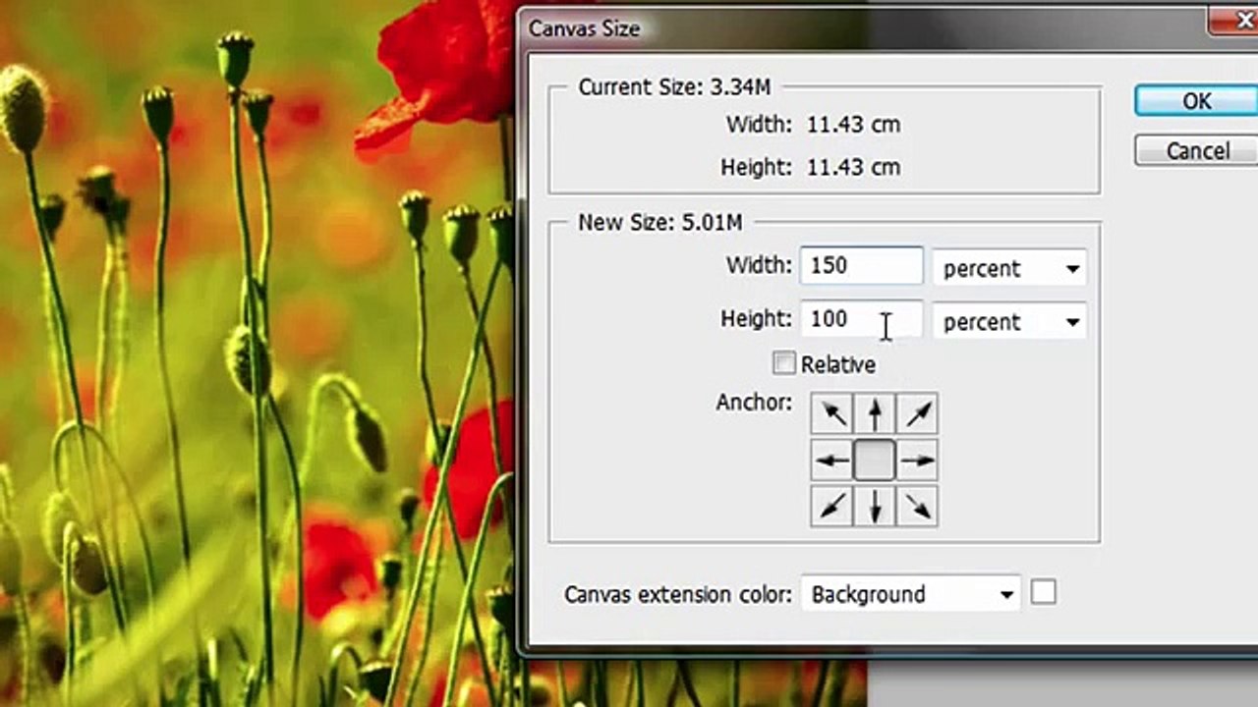Expand the Canvas extension color dropdown
This screenshot has width=1258, height=707.
[911, 594]
